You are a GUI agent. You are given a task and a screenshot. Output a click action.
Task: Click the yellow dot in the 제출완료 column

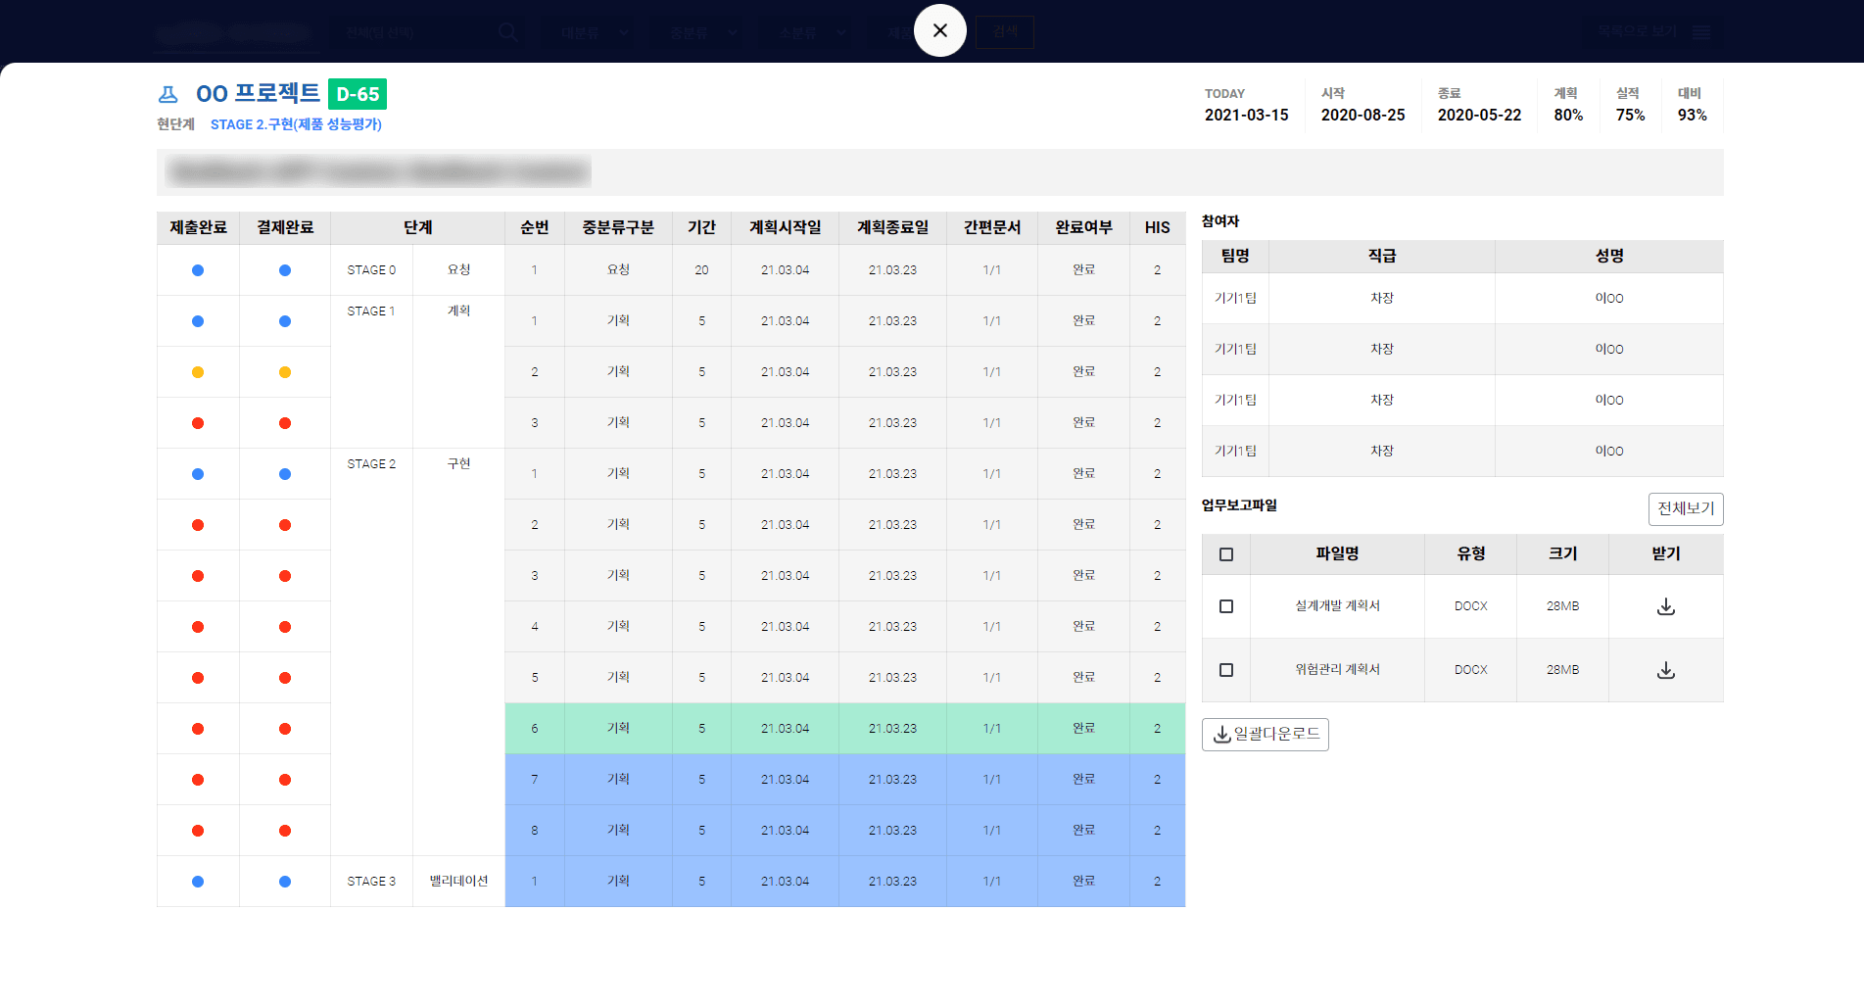[x=198, y=372]
